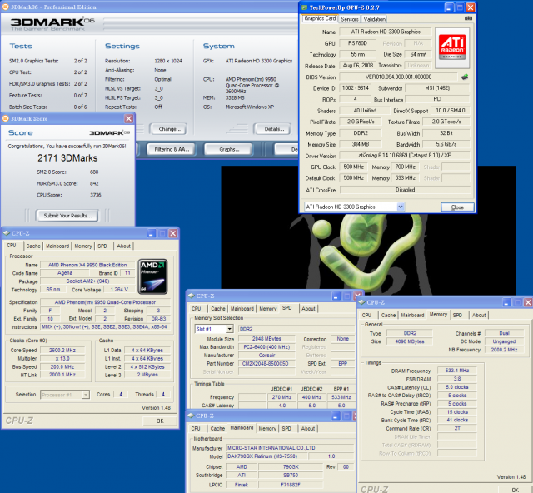Click the 3DMark06 title bar icon

click(6, 7)
